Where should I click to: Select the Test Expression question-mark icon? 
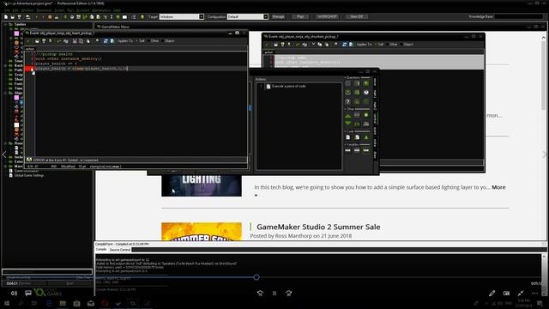(347, 101)
